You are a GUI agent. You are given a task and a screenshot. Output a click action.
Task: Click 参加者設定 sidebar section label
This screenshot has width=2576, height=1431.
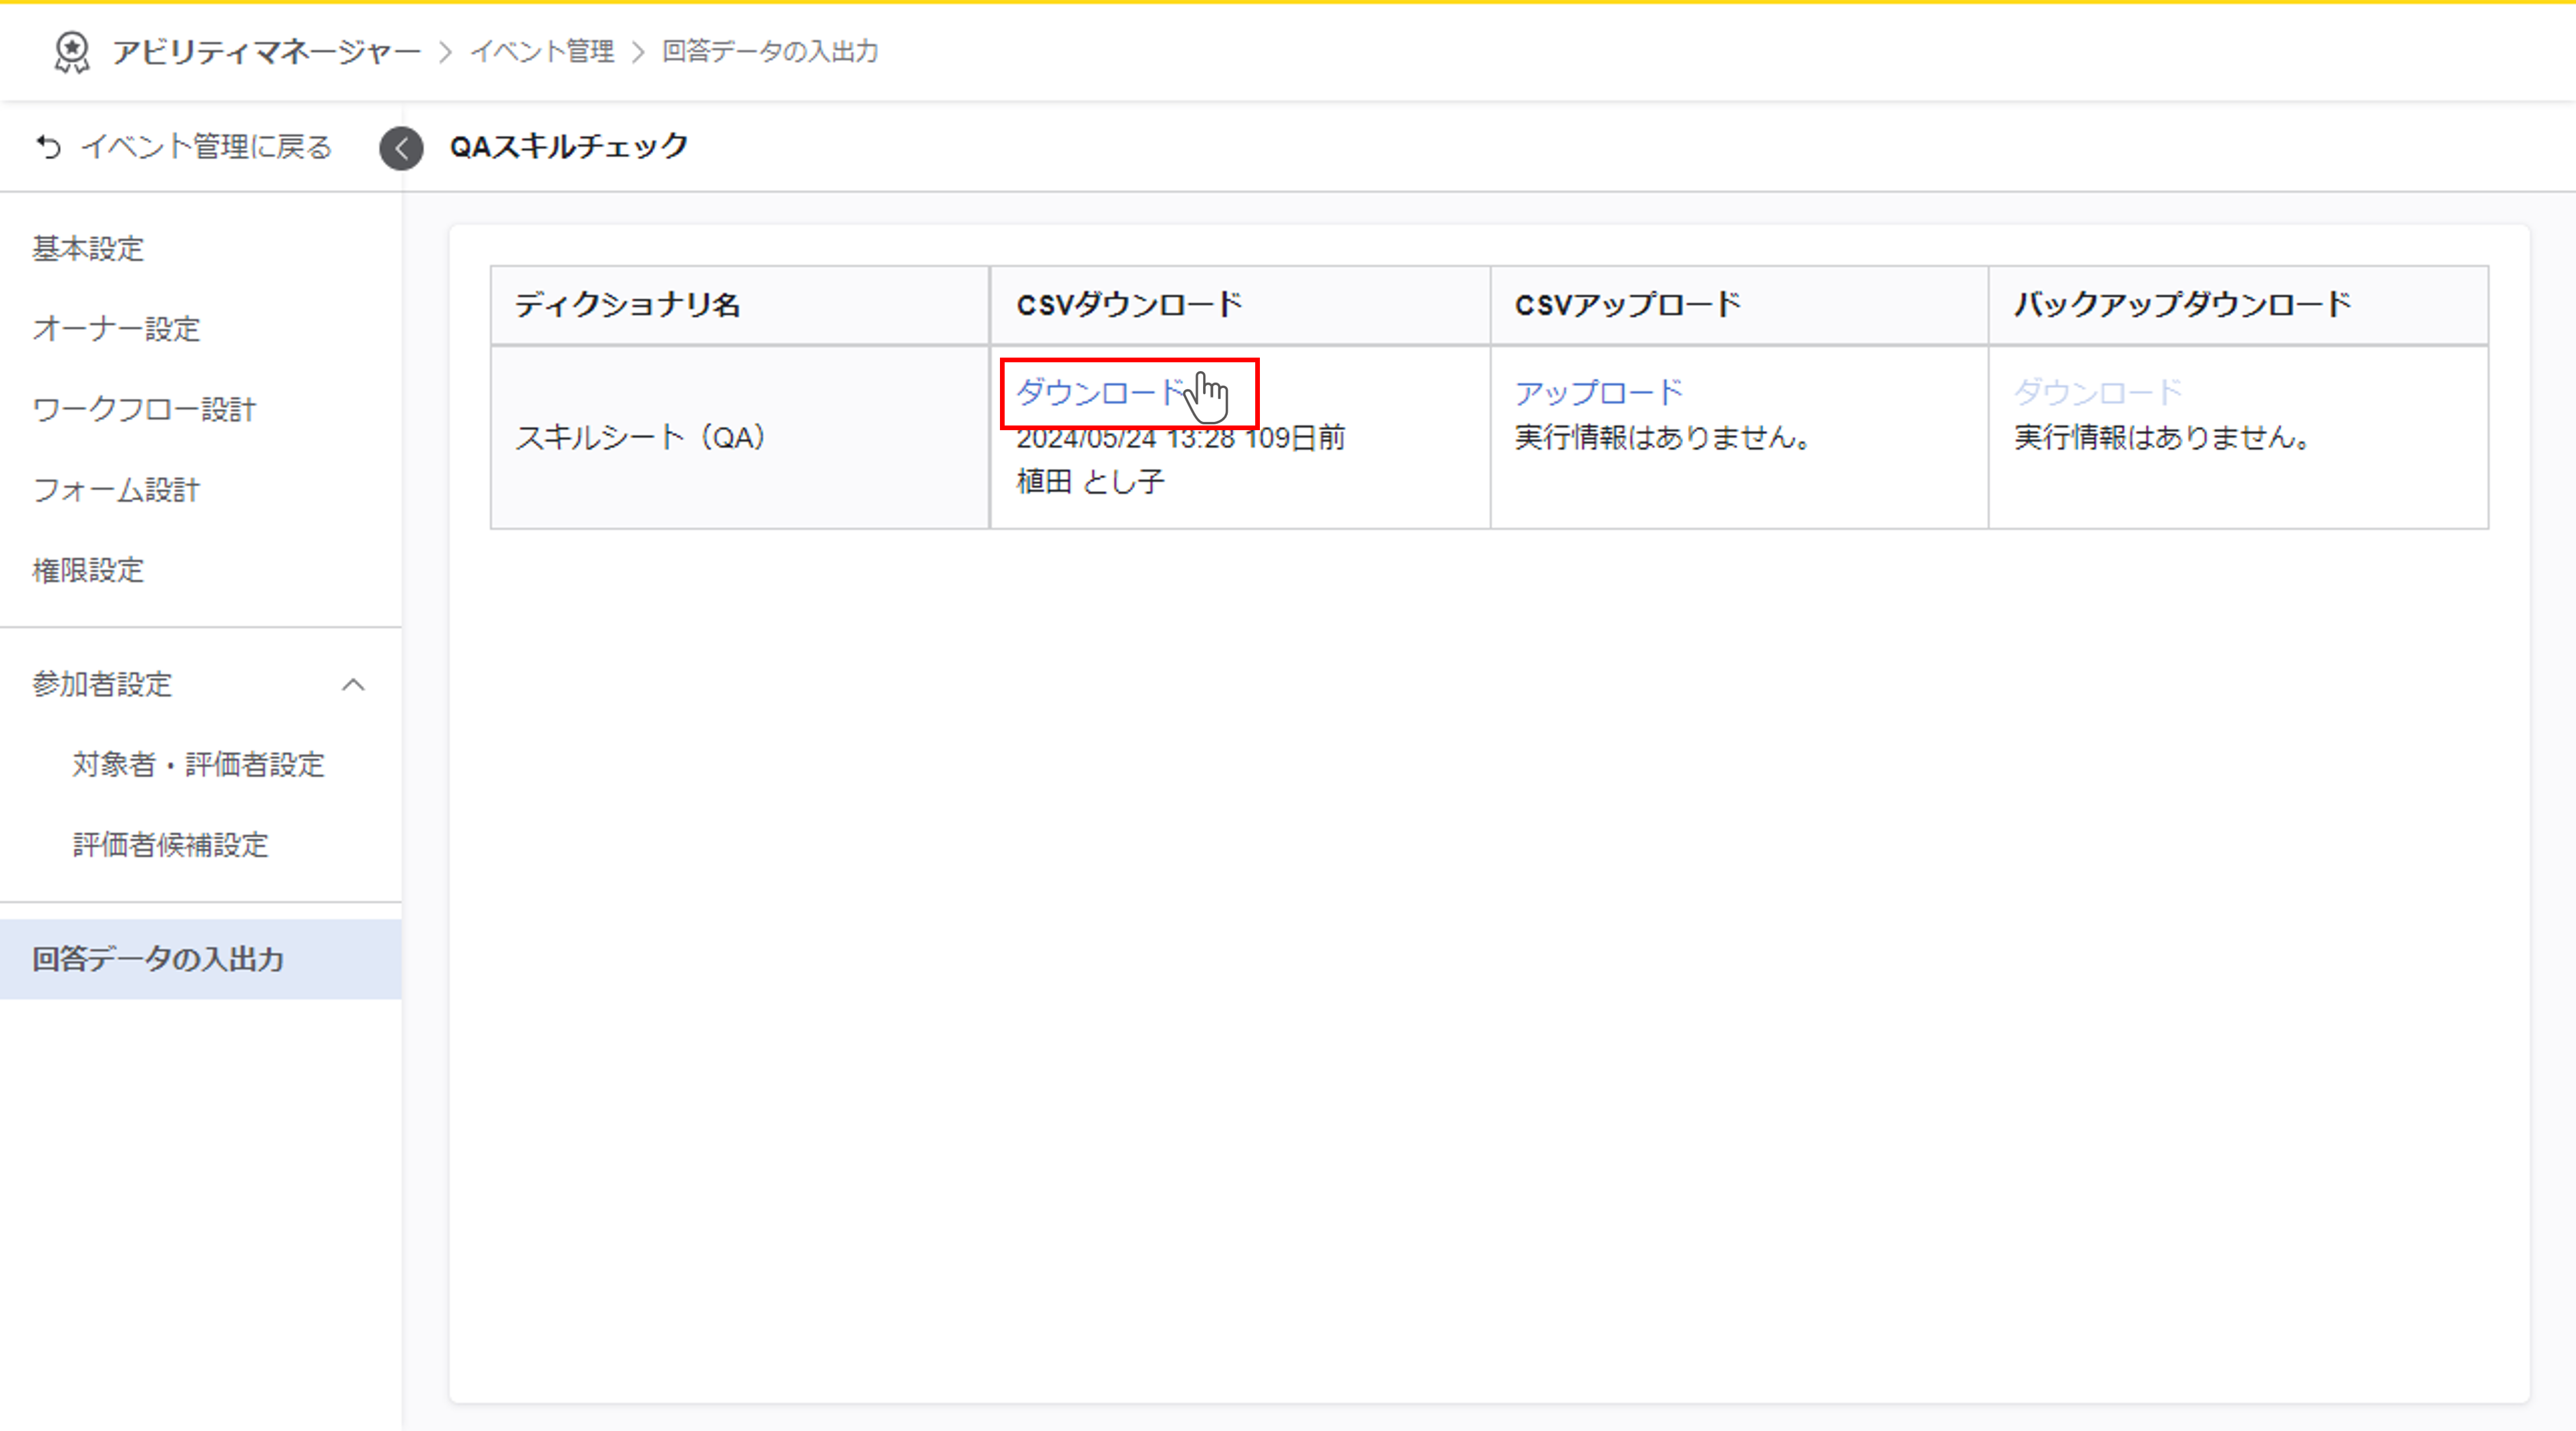pos(102,684)
